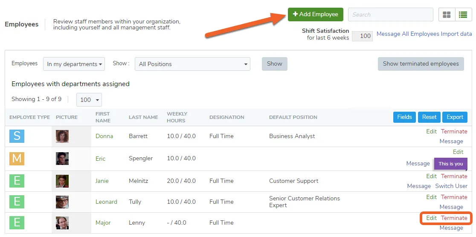Open Major Lenny's profile picture
The width and height of the screenshot is (476, 237).
[x=62, y=223]
